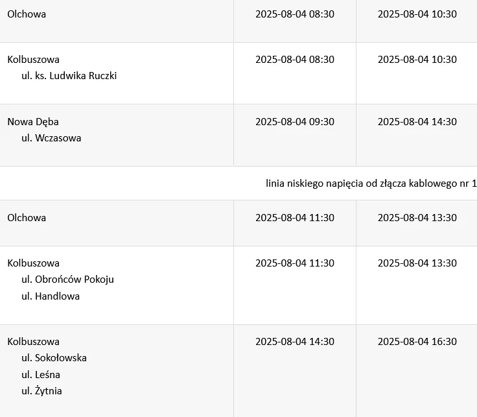Click the start time 2025-08-04 09:30

tap(295, 122)
